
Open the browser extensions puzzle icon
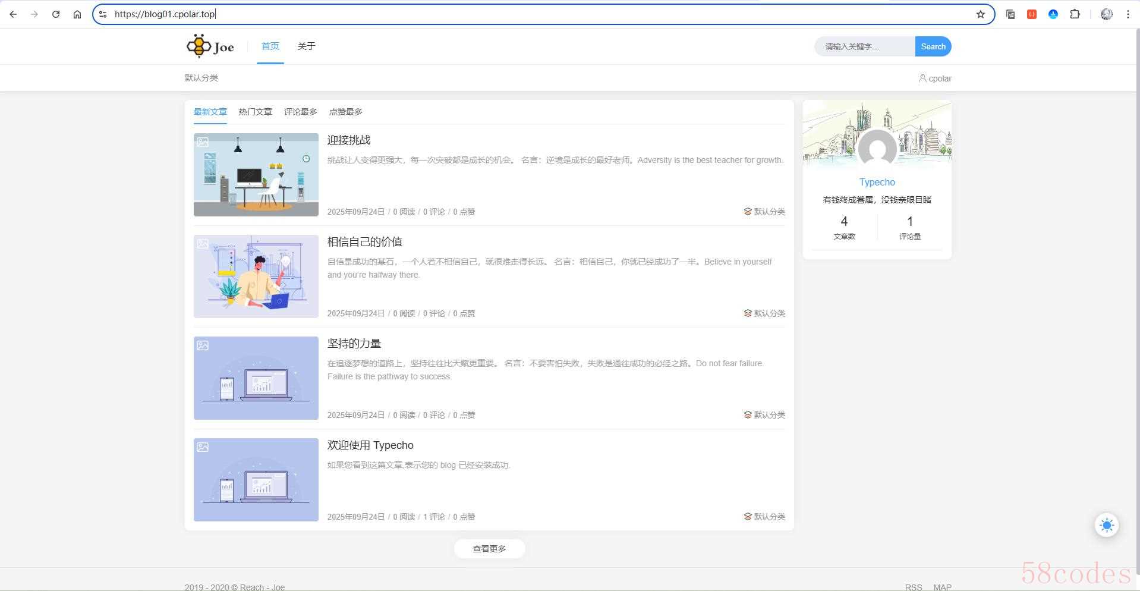[x=1075, y=14]
